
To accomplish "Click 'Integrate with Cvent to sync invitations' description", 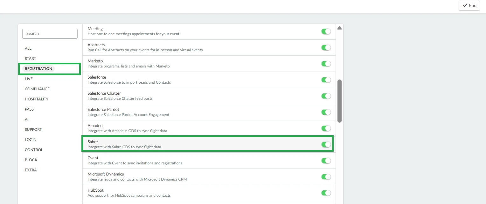I will point(135,163).
